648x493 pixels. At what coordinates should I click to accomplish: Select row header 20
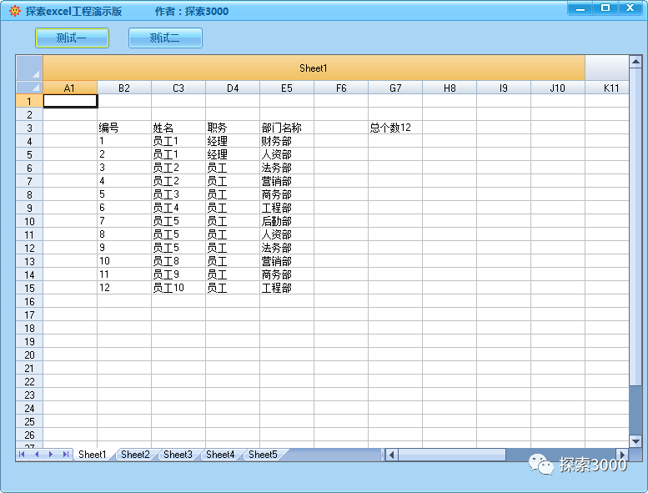click(x=29, y=355)
